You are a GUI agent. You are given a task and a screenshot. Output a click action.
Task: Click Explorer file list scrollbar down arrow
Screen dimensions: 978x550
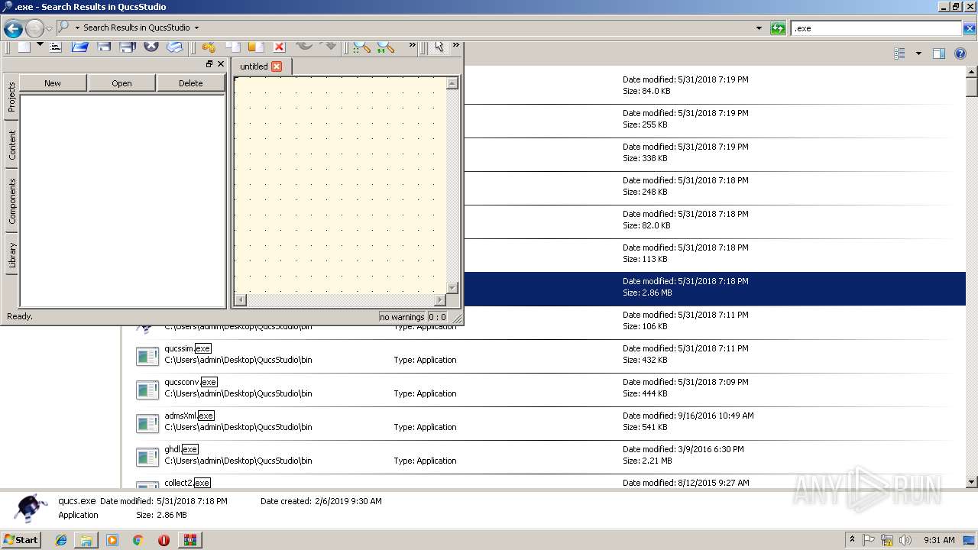coord(972,482)
